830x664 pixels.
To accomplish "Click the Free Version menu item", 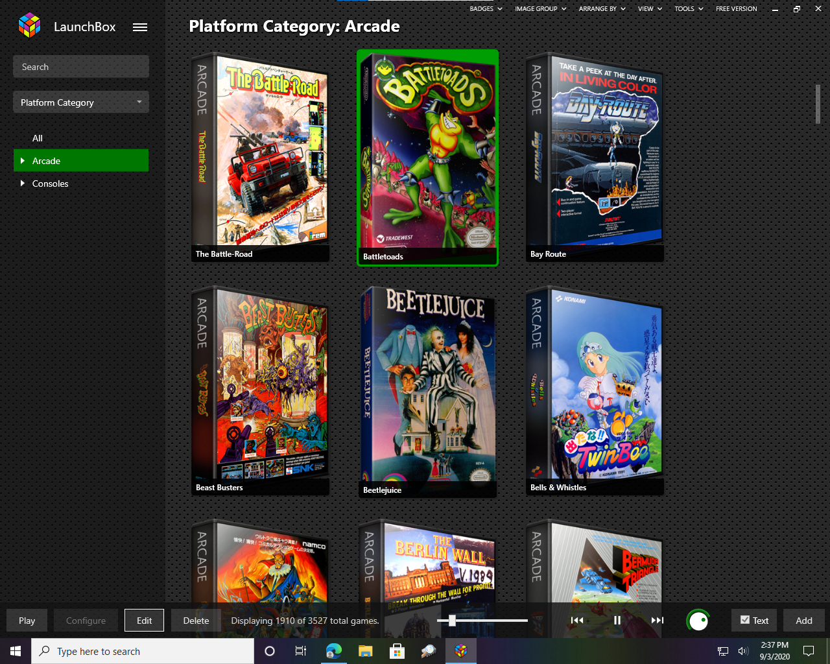I will tap(736, 9).
